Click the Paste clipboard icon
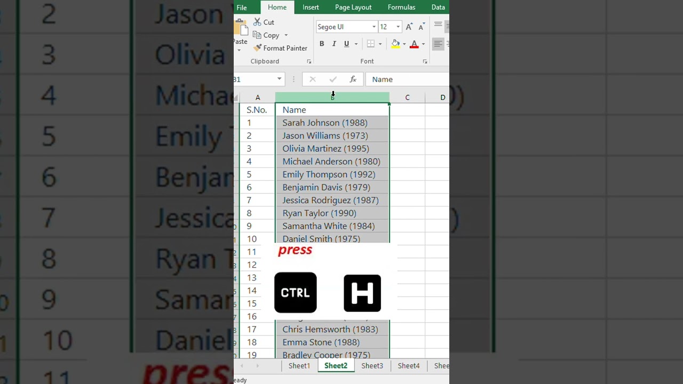The width and height of the screenshot is (683, 384). click(241, 27)
